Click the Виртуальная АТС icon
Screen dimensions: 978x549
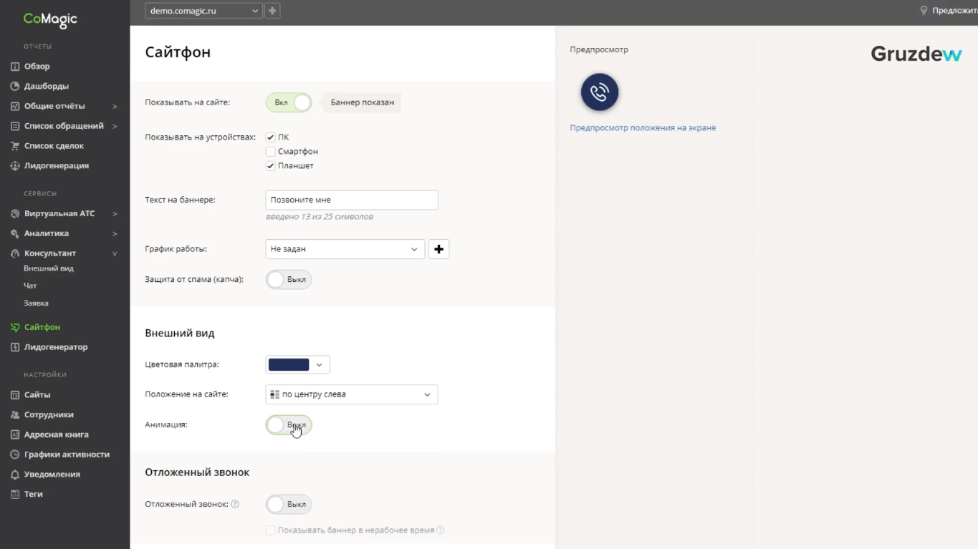(x=15, y=214)
